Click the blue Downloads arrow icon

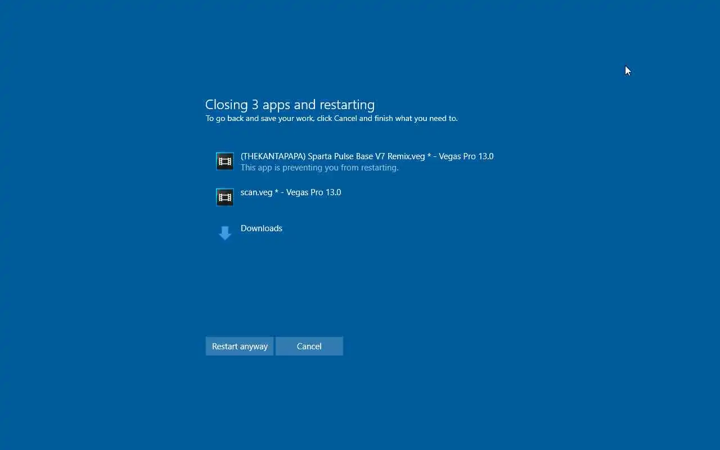tap(224, 233)
